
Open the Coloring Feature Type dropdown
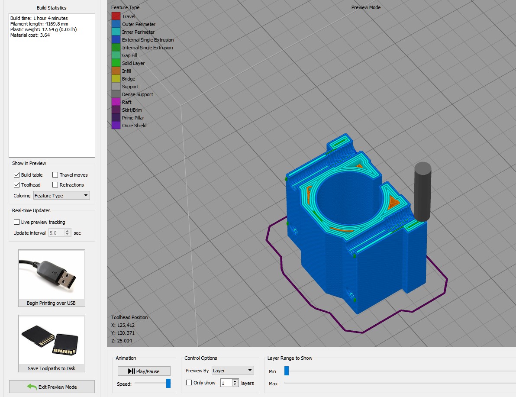tap(61, 195)
